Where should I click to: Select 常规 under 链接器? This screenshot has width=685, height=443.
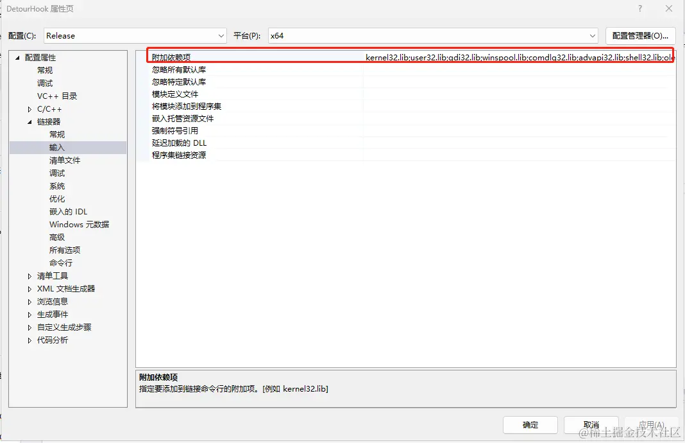coord(57,135)
